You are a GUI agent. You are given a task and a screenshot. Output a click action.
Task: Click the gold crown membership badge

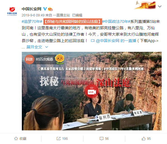pyautogui.click(x=50, y=9)
